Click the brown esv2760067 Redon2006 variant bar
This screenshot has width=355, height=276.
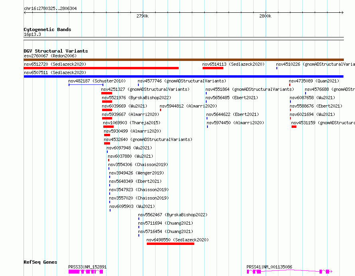coord(183,60)
